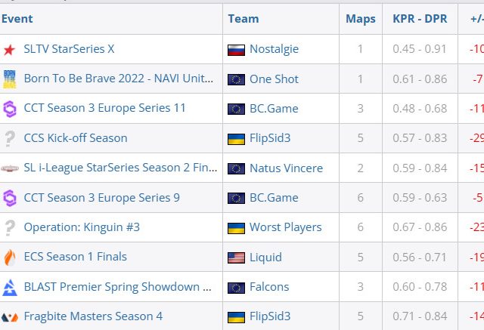This screenshot has height=330, width=484.
Task: Open the CCS Kick-off Season event link
Action: tap(76, 138)
